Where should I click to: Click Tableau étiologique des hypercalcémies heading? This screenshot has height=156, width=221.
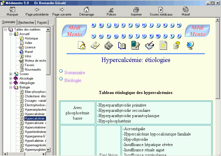[x=136, y=93]
